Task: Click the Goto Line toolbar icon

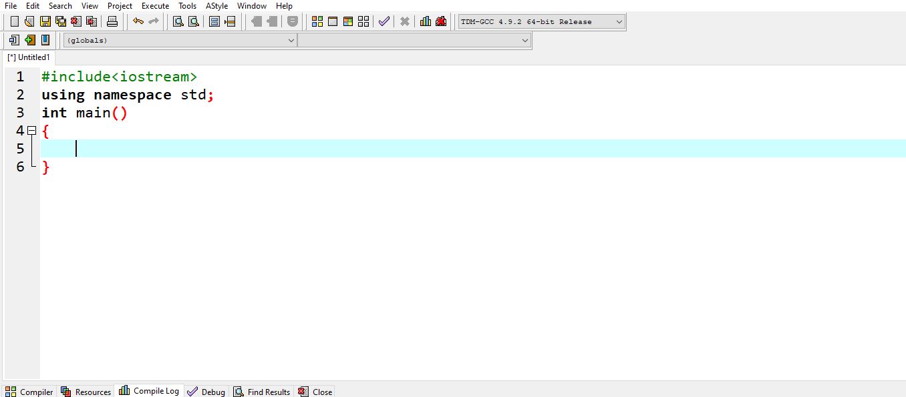Action: [x=230, y=21]
